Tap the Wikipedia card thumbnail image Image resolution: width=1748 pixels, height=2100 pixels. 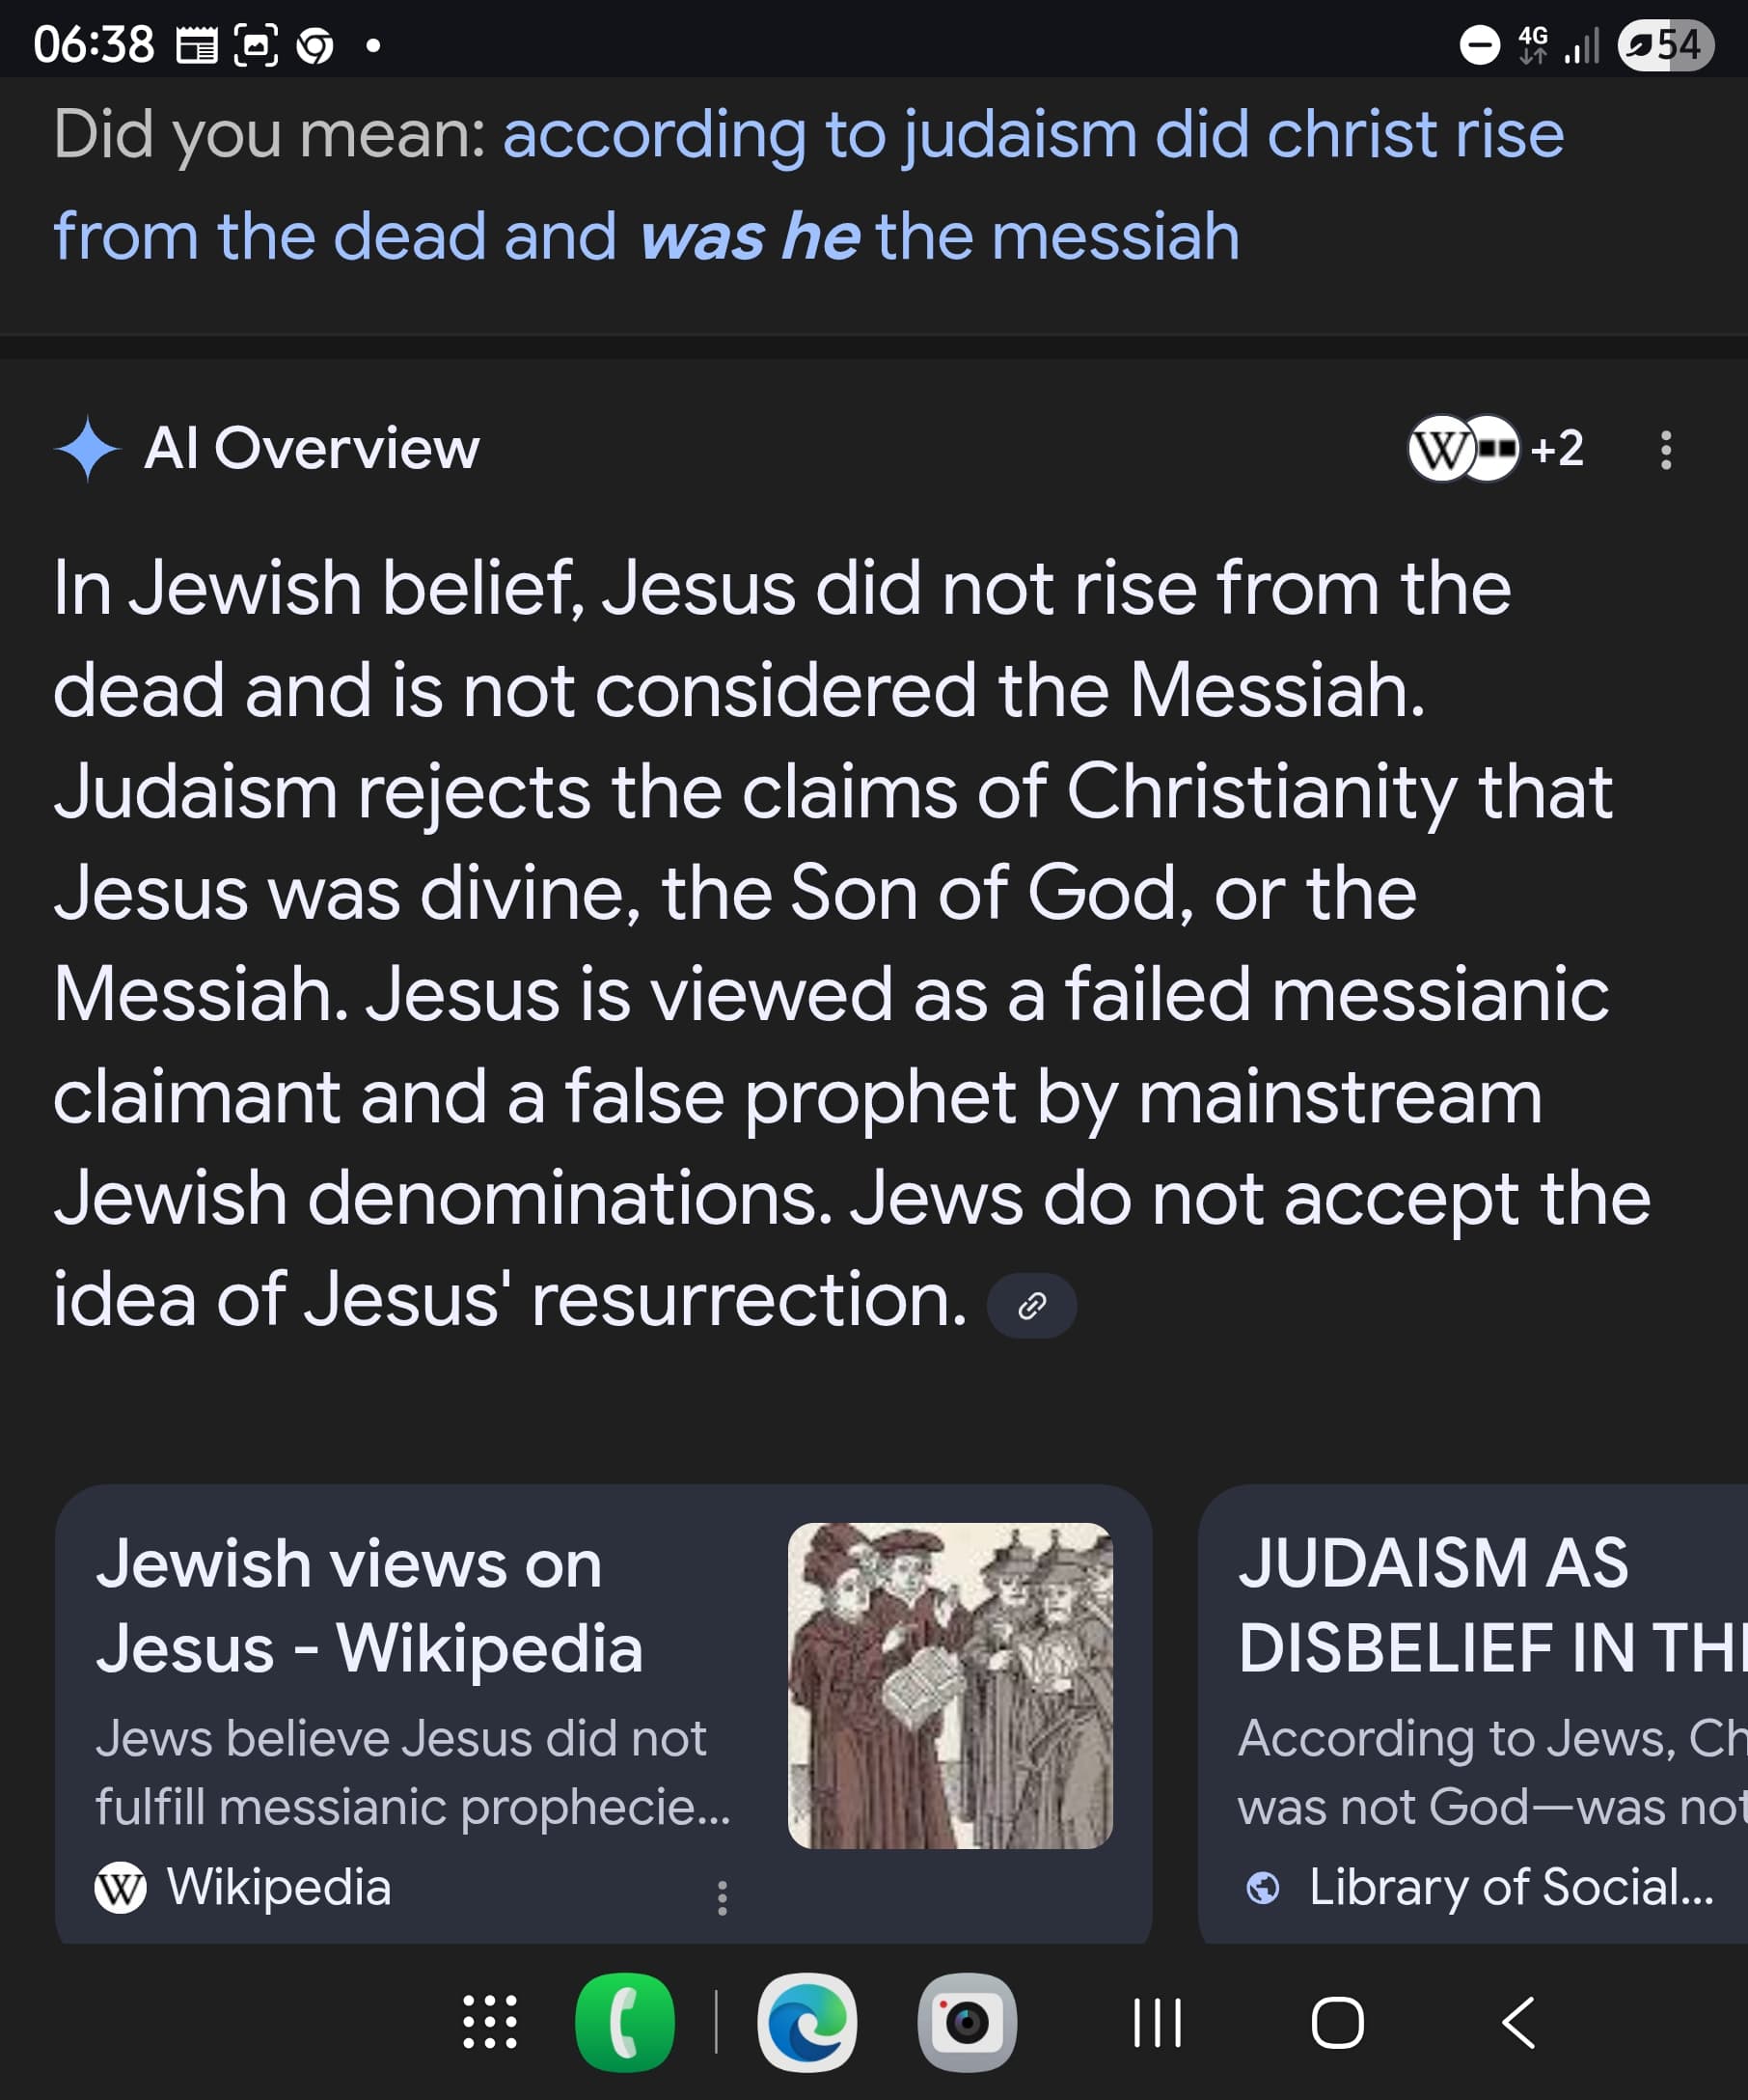(949, 1685)
